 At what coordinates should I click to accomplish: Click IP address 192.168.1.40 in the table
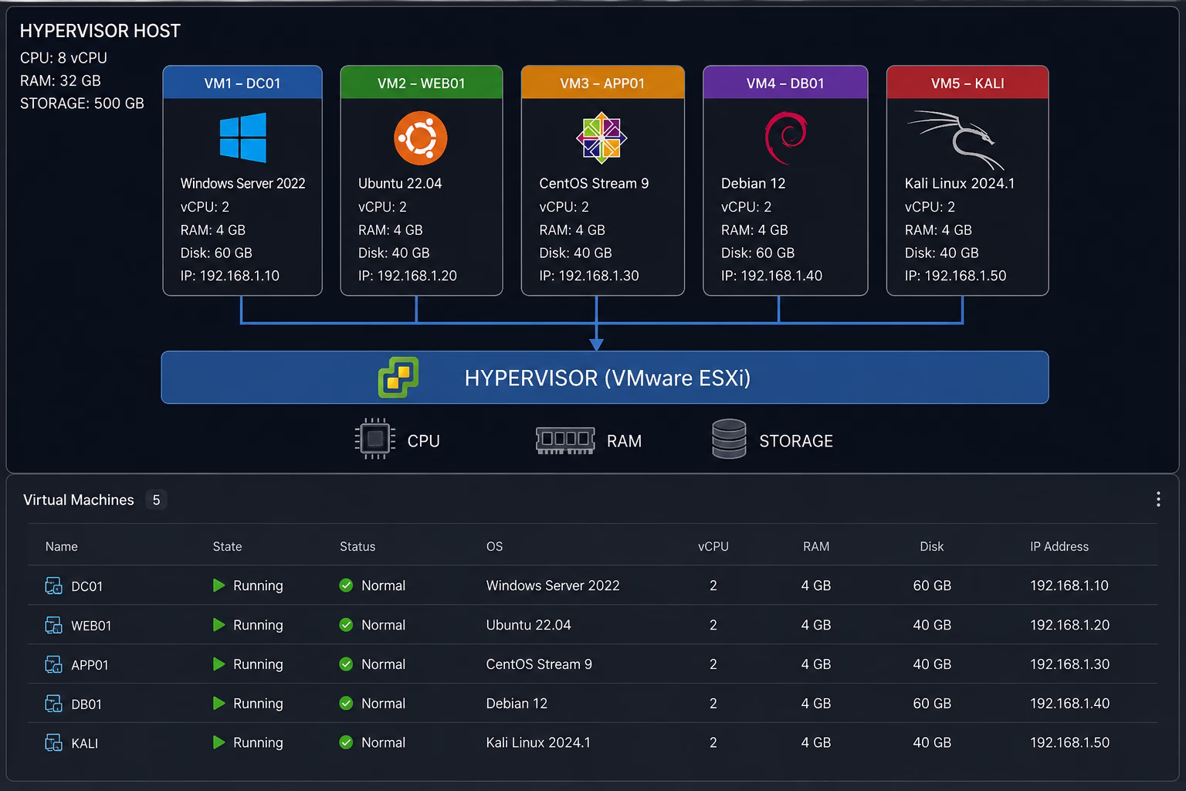point(1069,704)
